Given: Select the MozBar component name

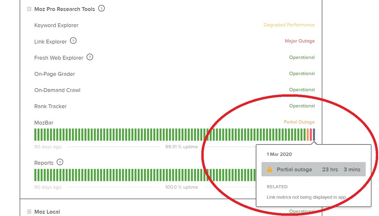Looking at the screenshot, I should coord(44,123).
